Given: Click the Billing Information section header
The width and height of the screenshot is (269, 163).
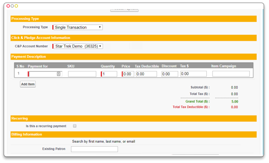Looking at the screenshot, I should [134, 134].
